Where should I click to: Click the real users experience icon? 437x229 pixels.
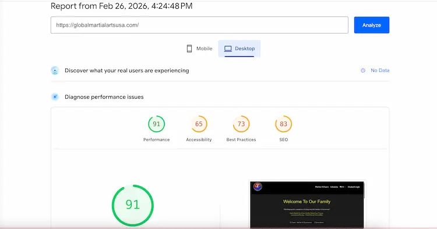[55, 70]
